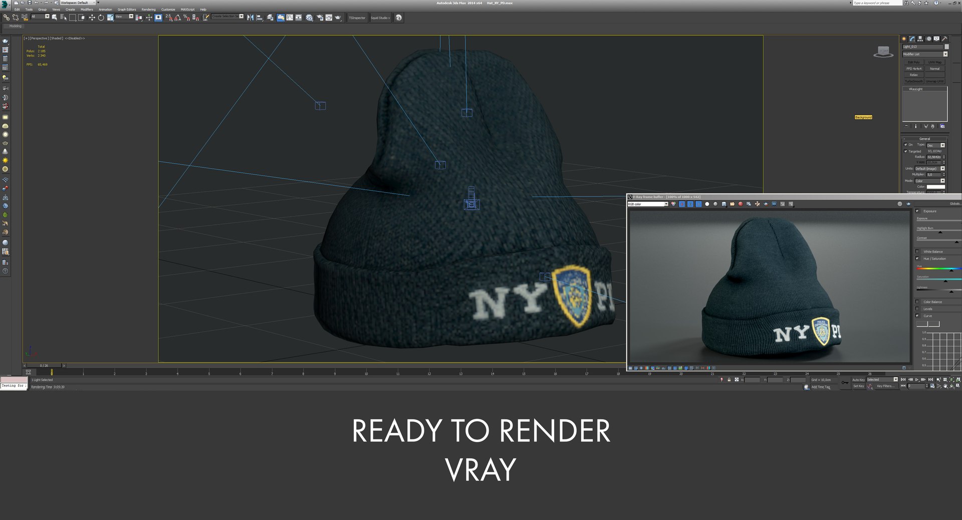Click the Unwrap UVW modifier button

point(935,81)
